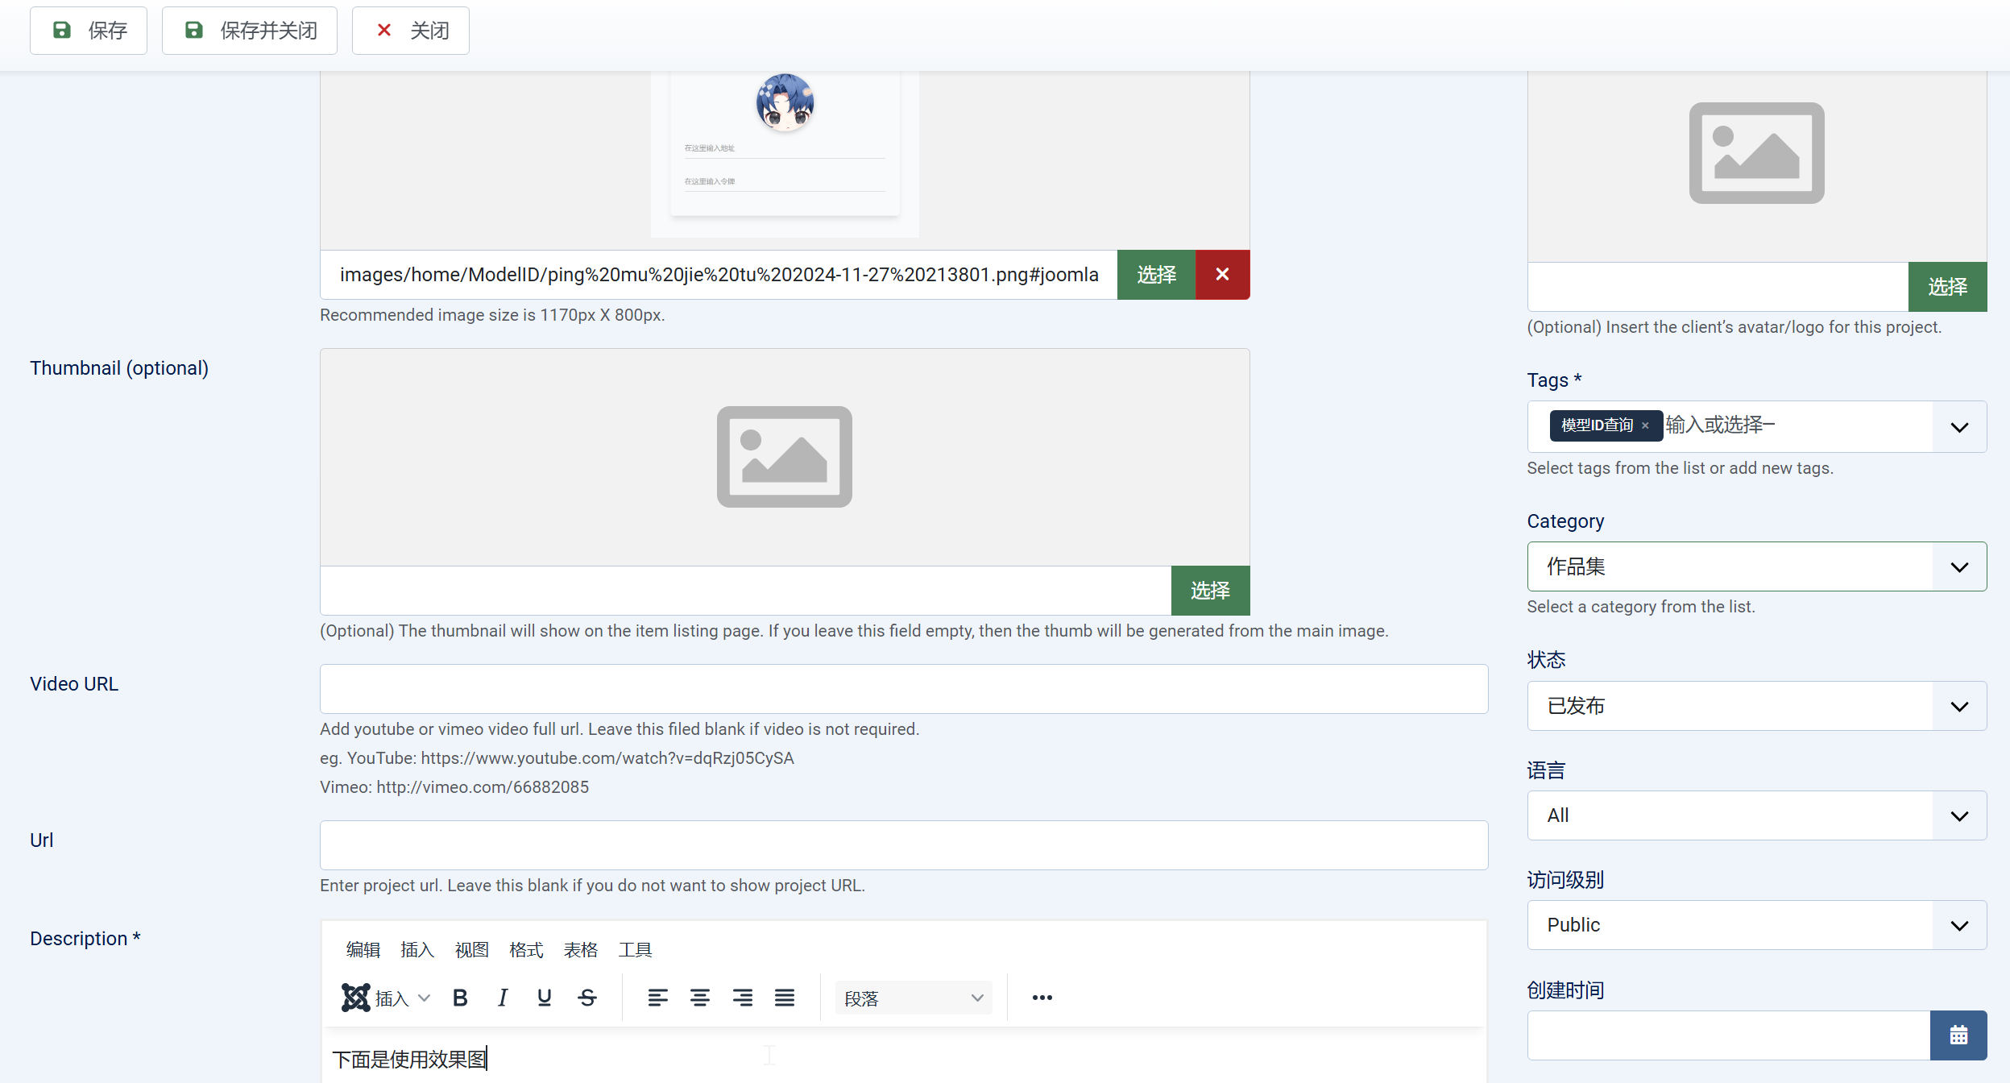This screenshot has width=2010, height=1083.
Task: Open the 段落 paragraph format dropdown
Action: pyautogui.click(x=913, y=998)
